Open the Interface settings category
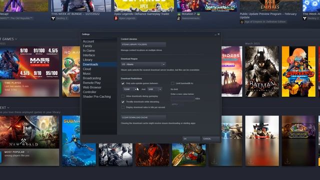The width and height of the screenshot is (320, 180). click(x=89, y=55)
